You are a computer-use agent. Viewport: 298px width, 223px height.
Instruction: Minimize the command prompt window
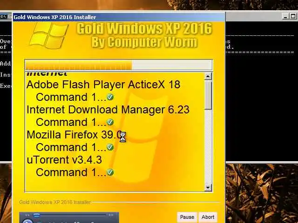pyautogui.click(x=285, y=16)
